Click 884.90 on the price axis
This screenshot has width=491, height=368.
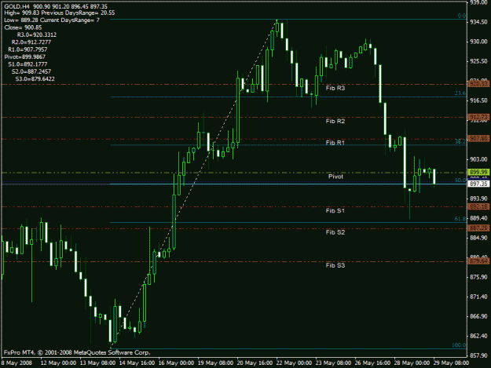478,238
